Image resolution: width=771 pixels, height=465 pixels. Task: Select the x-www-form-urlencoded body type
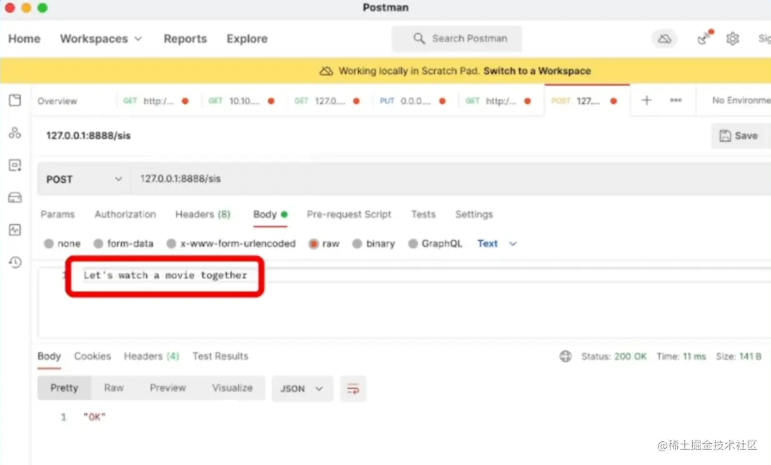point(231,244)
